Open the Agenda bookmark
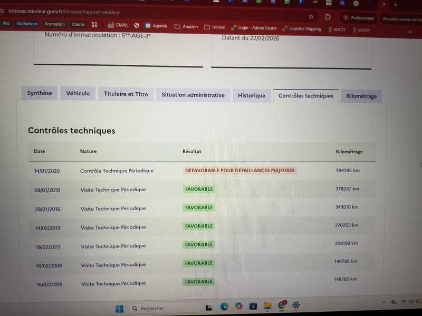This screenshot has height=316, width=422. (156, 26)
